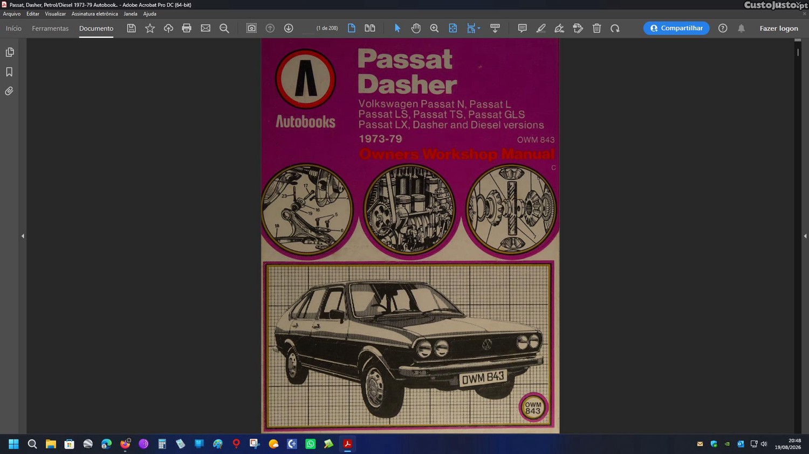Open the Assinatura eletrônica menu
Image resolution: width=809 pixels, height=454 pixels.
coord(94,14)
